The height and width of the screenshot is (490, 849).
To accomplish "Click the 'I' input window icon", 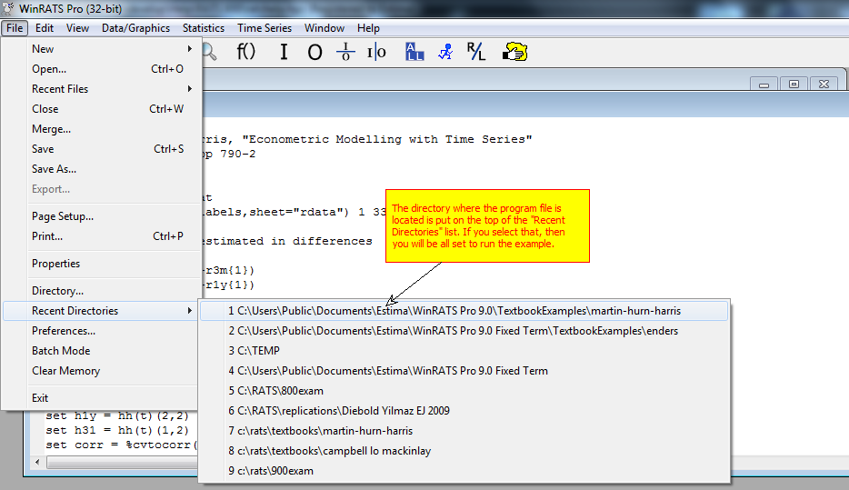I will (284, 53).
